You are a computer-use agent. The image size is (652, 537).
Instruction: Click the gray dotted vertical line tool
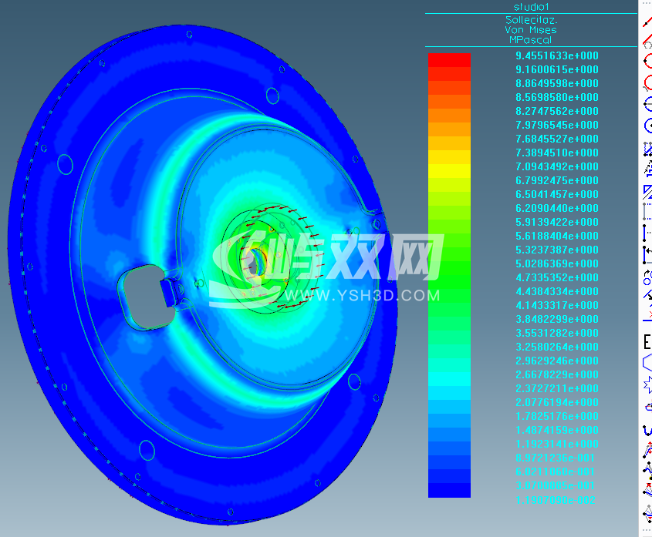[647, 211]
